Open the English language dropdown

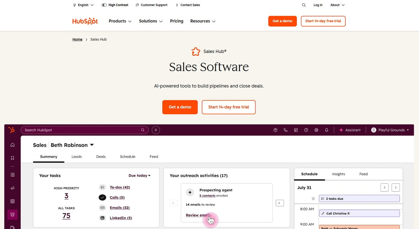(83, 5)
